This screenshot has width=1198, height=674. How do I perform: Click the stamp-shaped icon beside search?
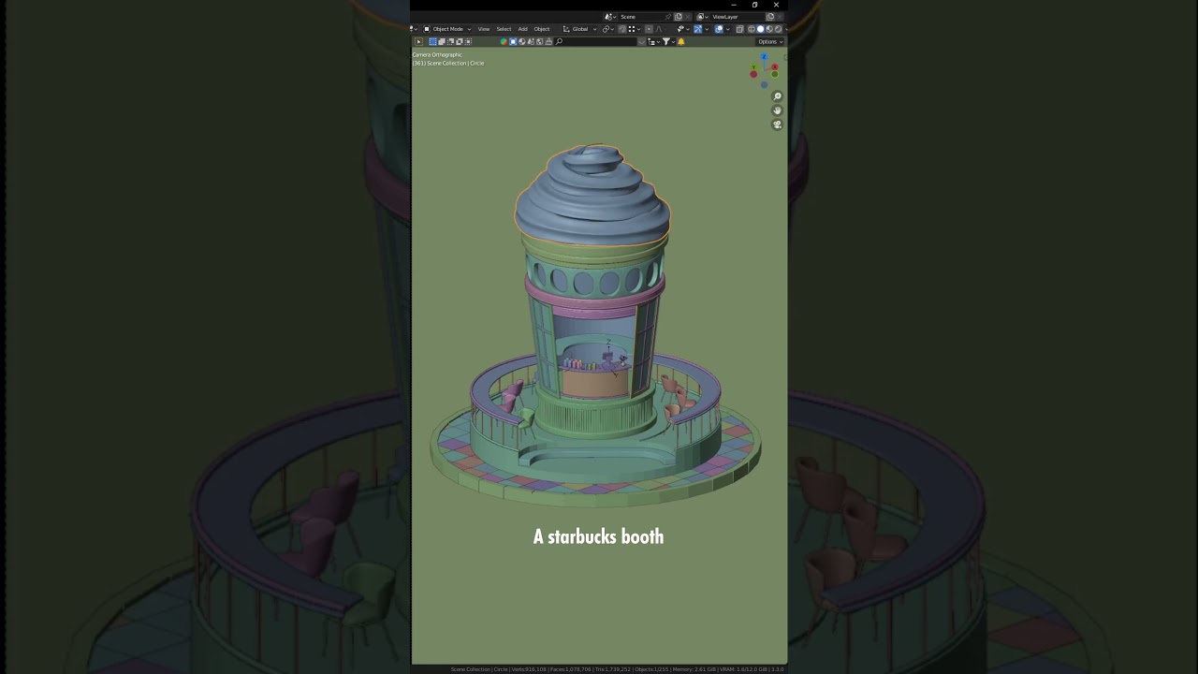[548, 41]
